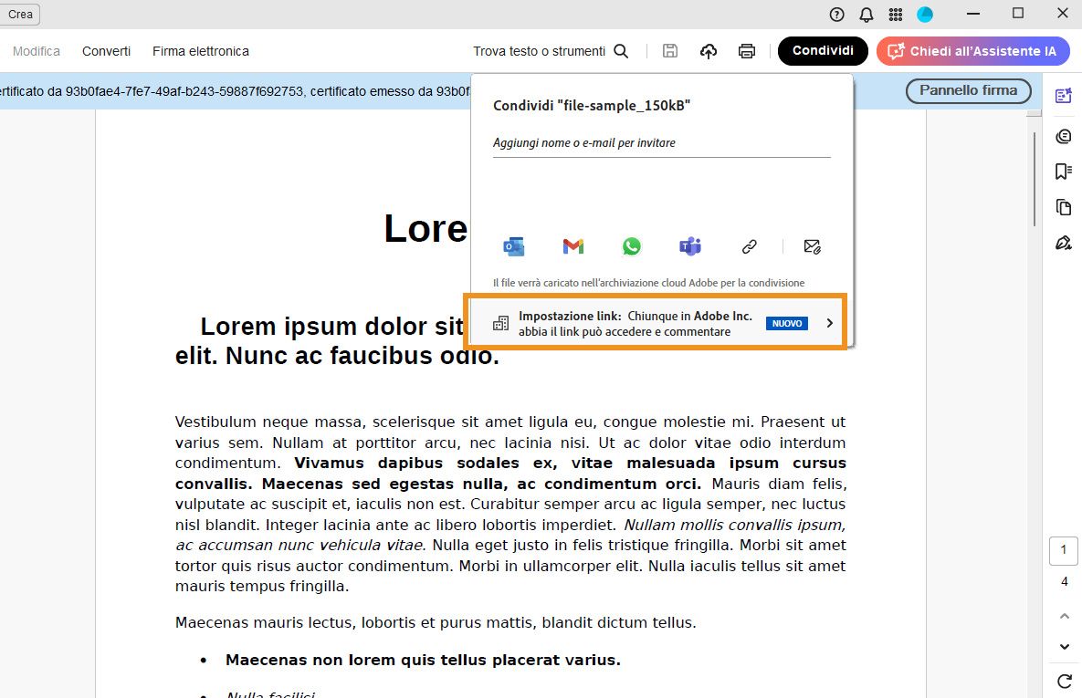Share the file via Outlook

pos(513,245)
